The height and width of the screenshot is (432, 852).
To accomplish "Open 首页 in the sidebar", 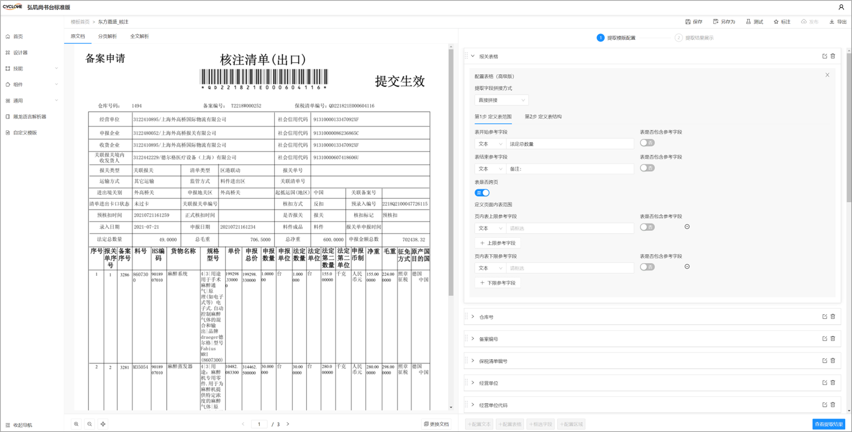I will (x=18, y=36).
